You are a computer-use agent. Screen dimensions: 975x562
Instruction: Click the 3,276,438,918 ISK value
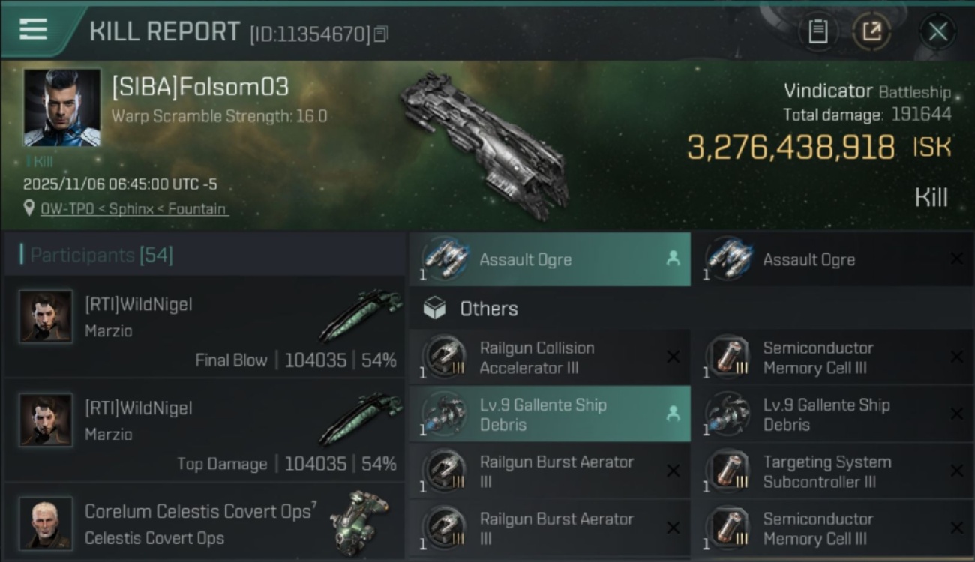pos(790,148)
